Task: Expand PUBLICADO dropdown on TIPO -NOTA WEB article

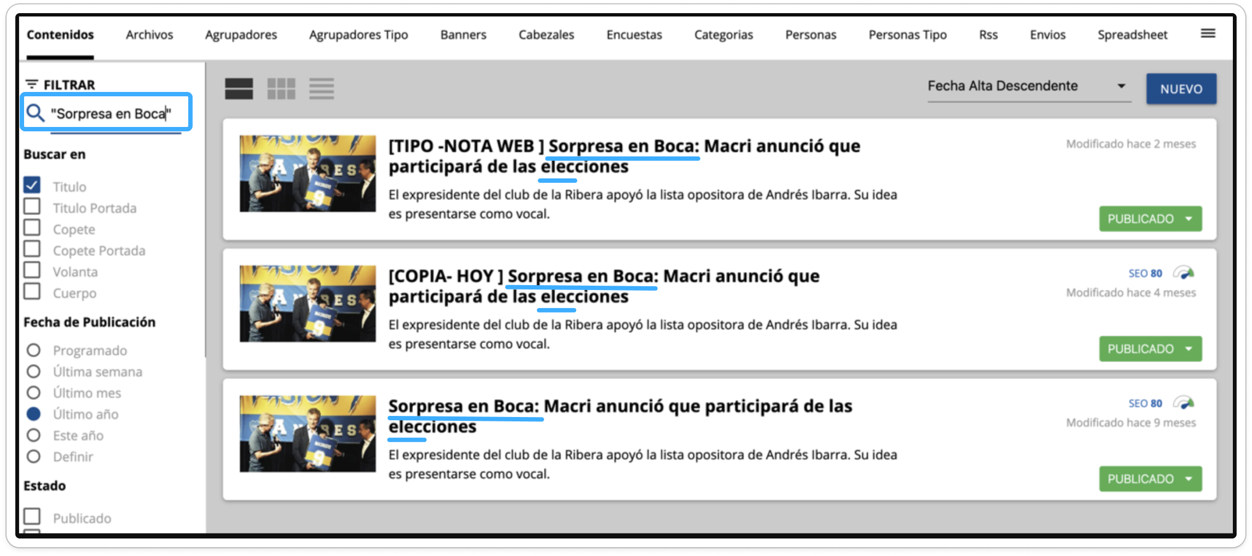Action: (1188, 219)
